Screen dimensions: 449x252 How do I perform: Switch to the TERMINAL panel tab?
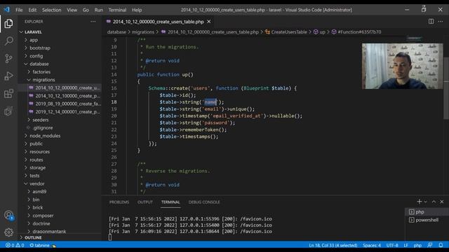click(170, 202)
